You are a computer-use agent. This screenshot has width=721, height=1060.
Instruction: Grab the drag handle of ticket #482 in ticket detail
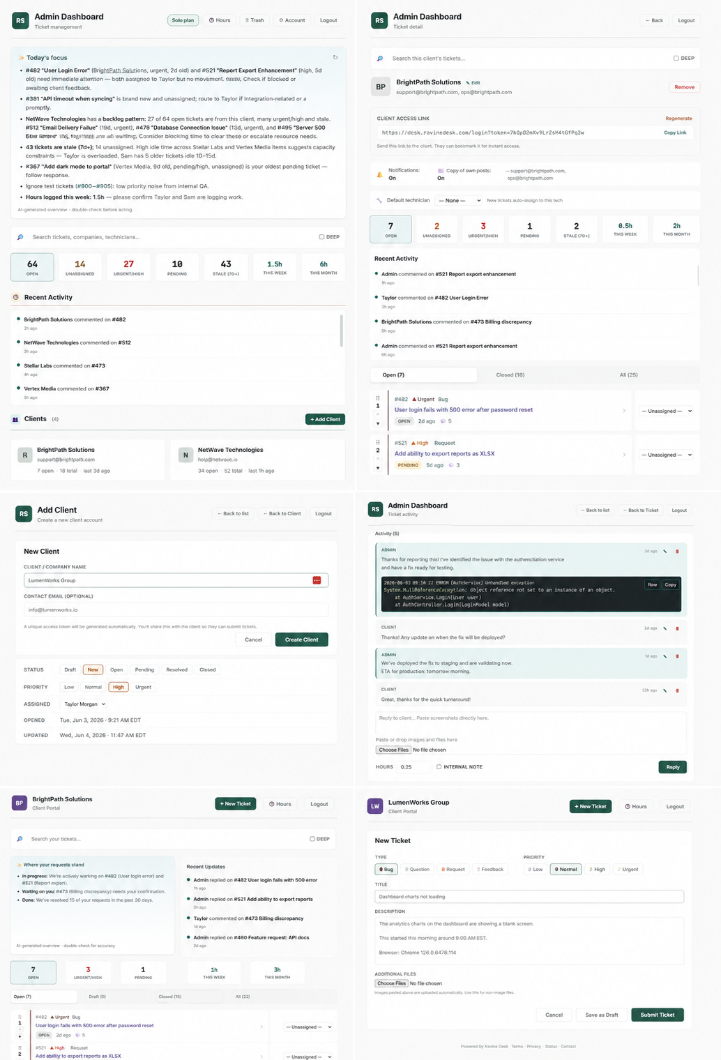[x=378, y=399]
